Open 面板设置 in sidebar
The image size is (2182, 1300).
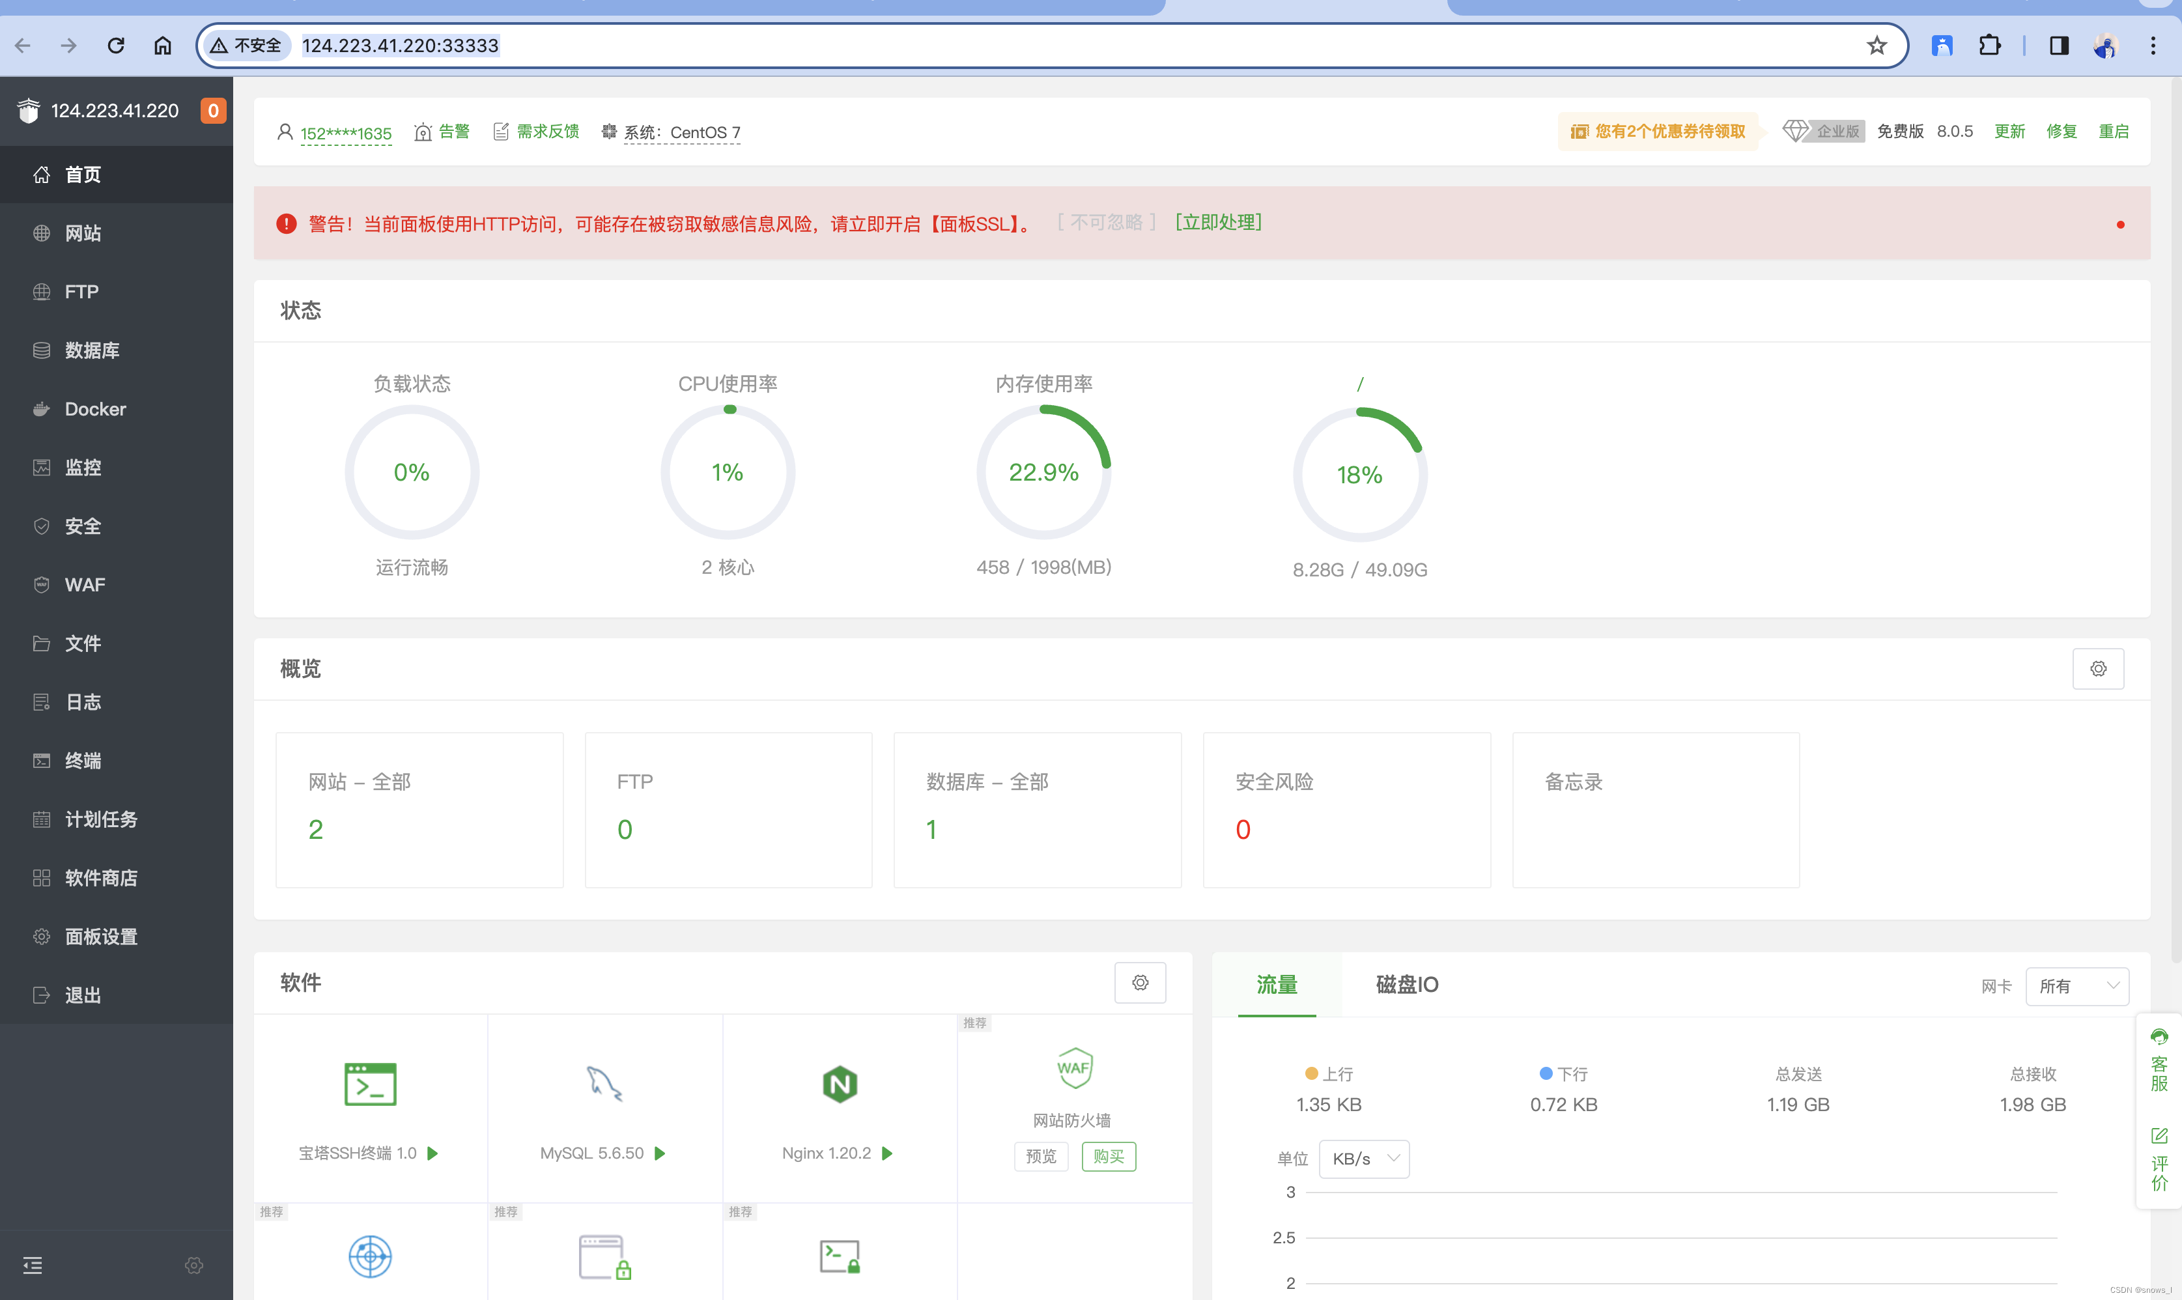pyautogui.click(x=117, y=937)
